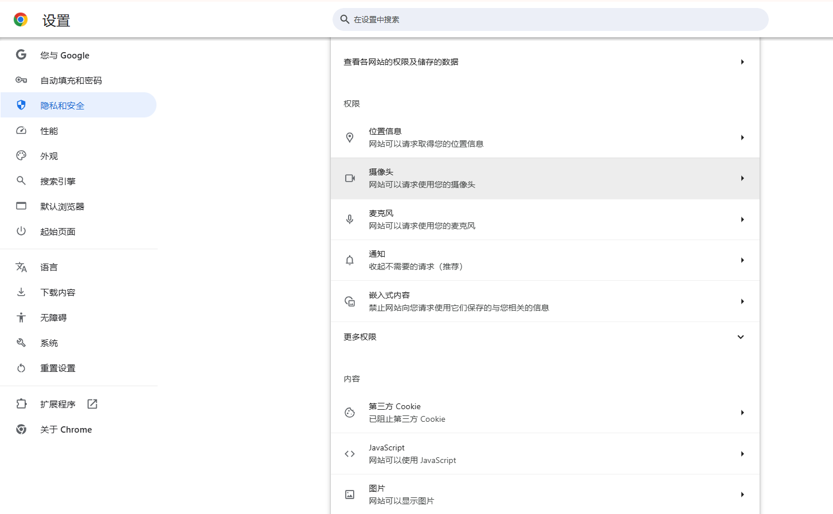Viewport: 833px width, 514px height.
Task: Open 下载内容 settings
Action: coord(79,292)
